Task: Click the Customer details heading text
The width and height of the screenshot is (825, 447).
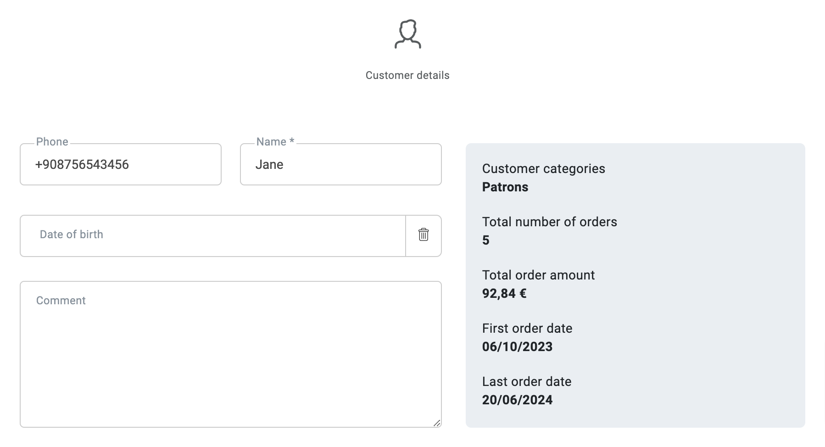Action: [x=407, y=75]
